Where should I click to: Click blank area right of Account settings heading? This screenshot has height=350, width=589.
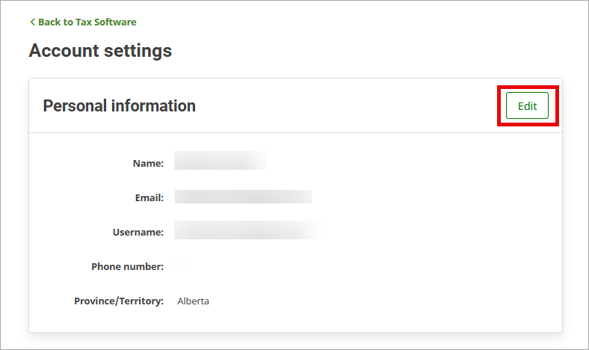click(x=374, y=51)
